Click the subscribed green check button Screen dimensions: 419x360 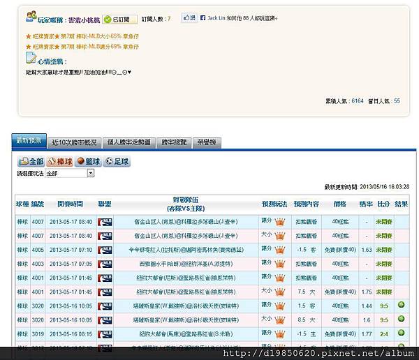pyautogui.click(x=119, y=20)
